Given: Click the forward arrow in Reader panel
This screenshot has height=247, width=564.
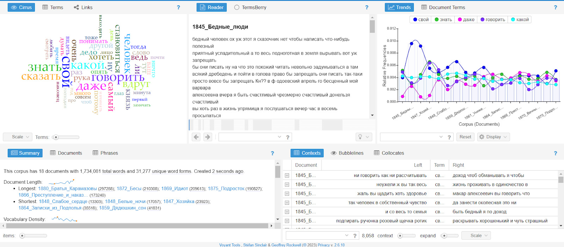Looking at the screenshot, I should 208,137.
